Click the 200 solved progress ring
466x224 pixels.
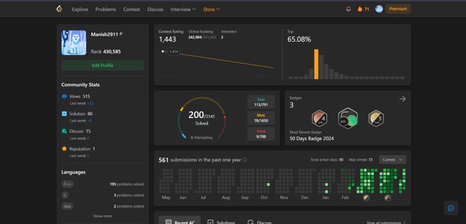(x=202, y=118)
